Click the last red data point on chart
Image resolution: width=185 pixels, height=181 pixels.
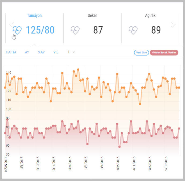tap(179, 129)
